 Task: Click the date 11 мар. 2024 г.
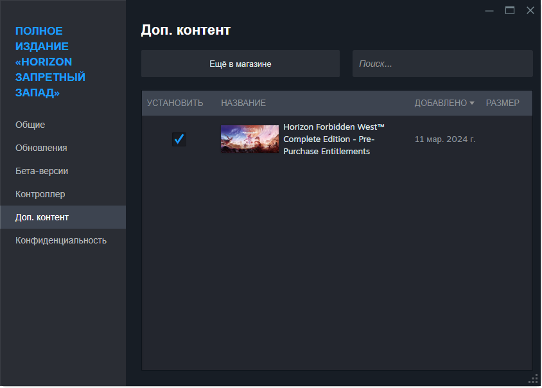445,139
